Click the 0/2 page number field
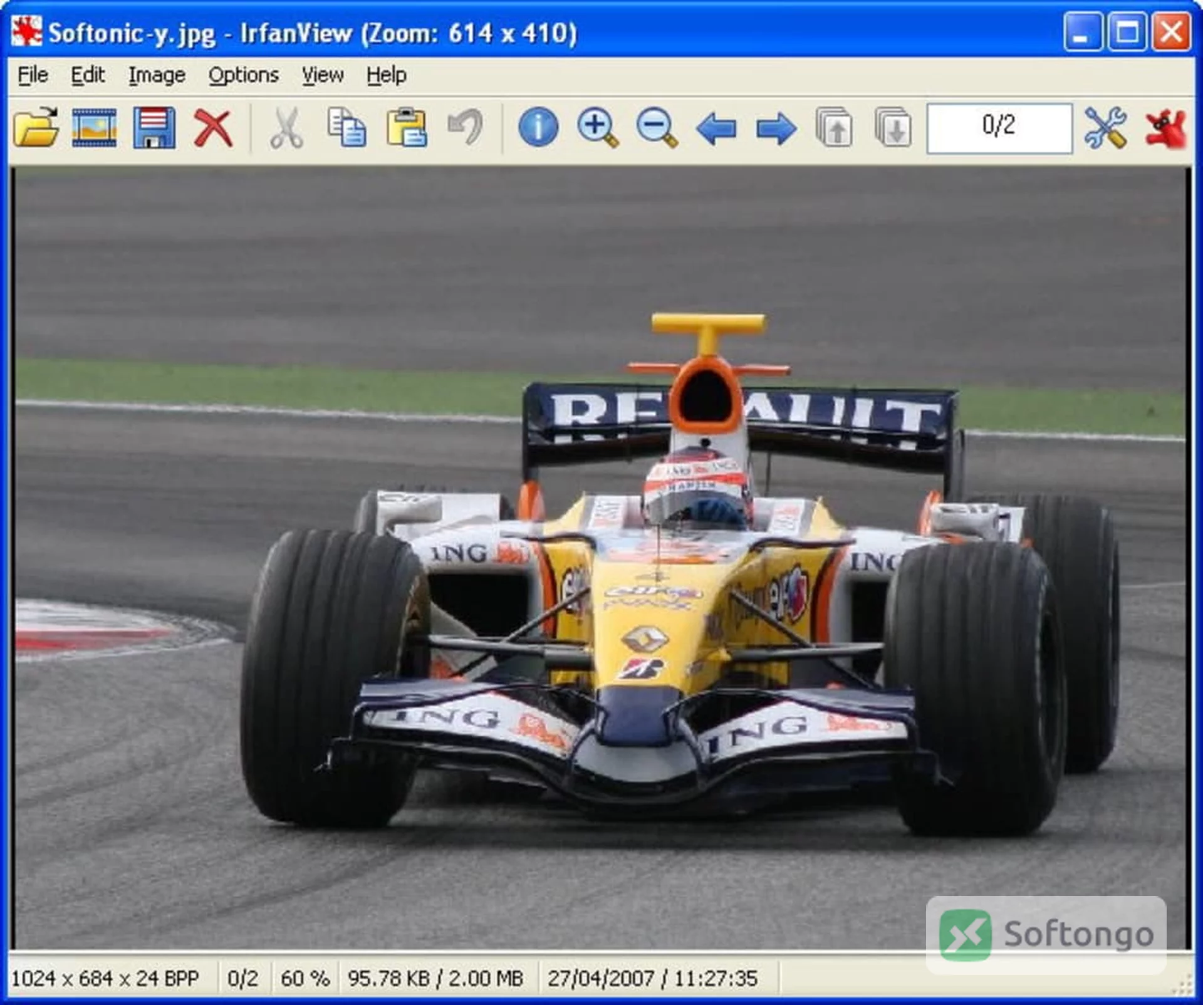This screenshot has height=1005, width=1203. click(999, 128)
